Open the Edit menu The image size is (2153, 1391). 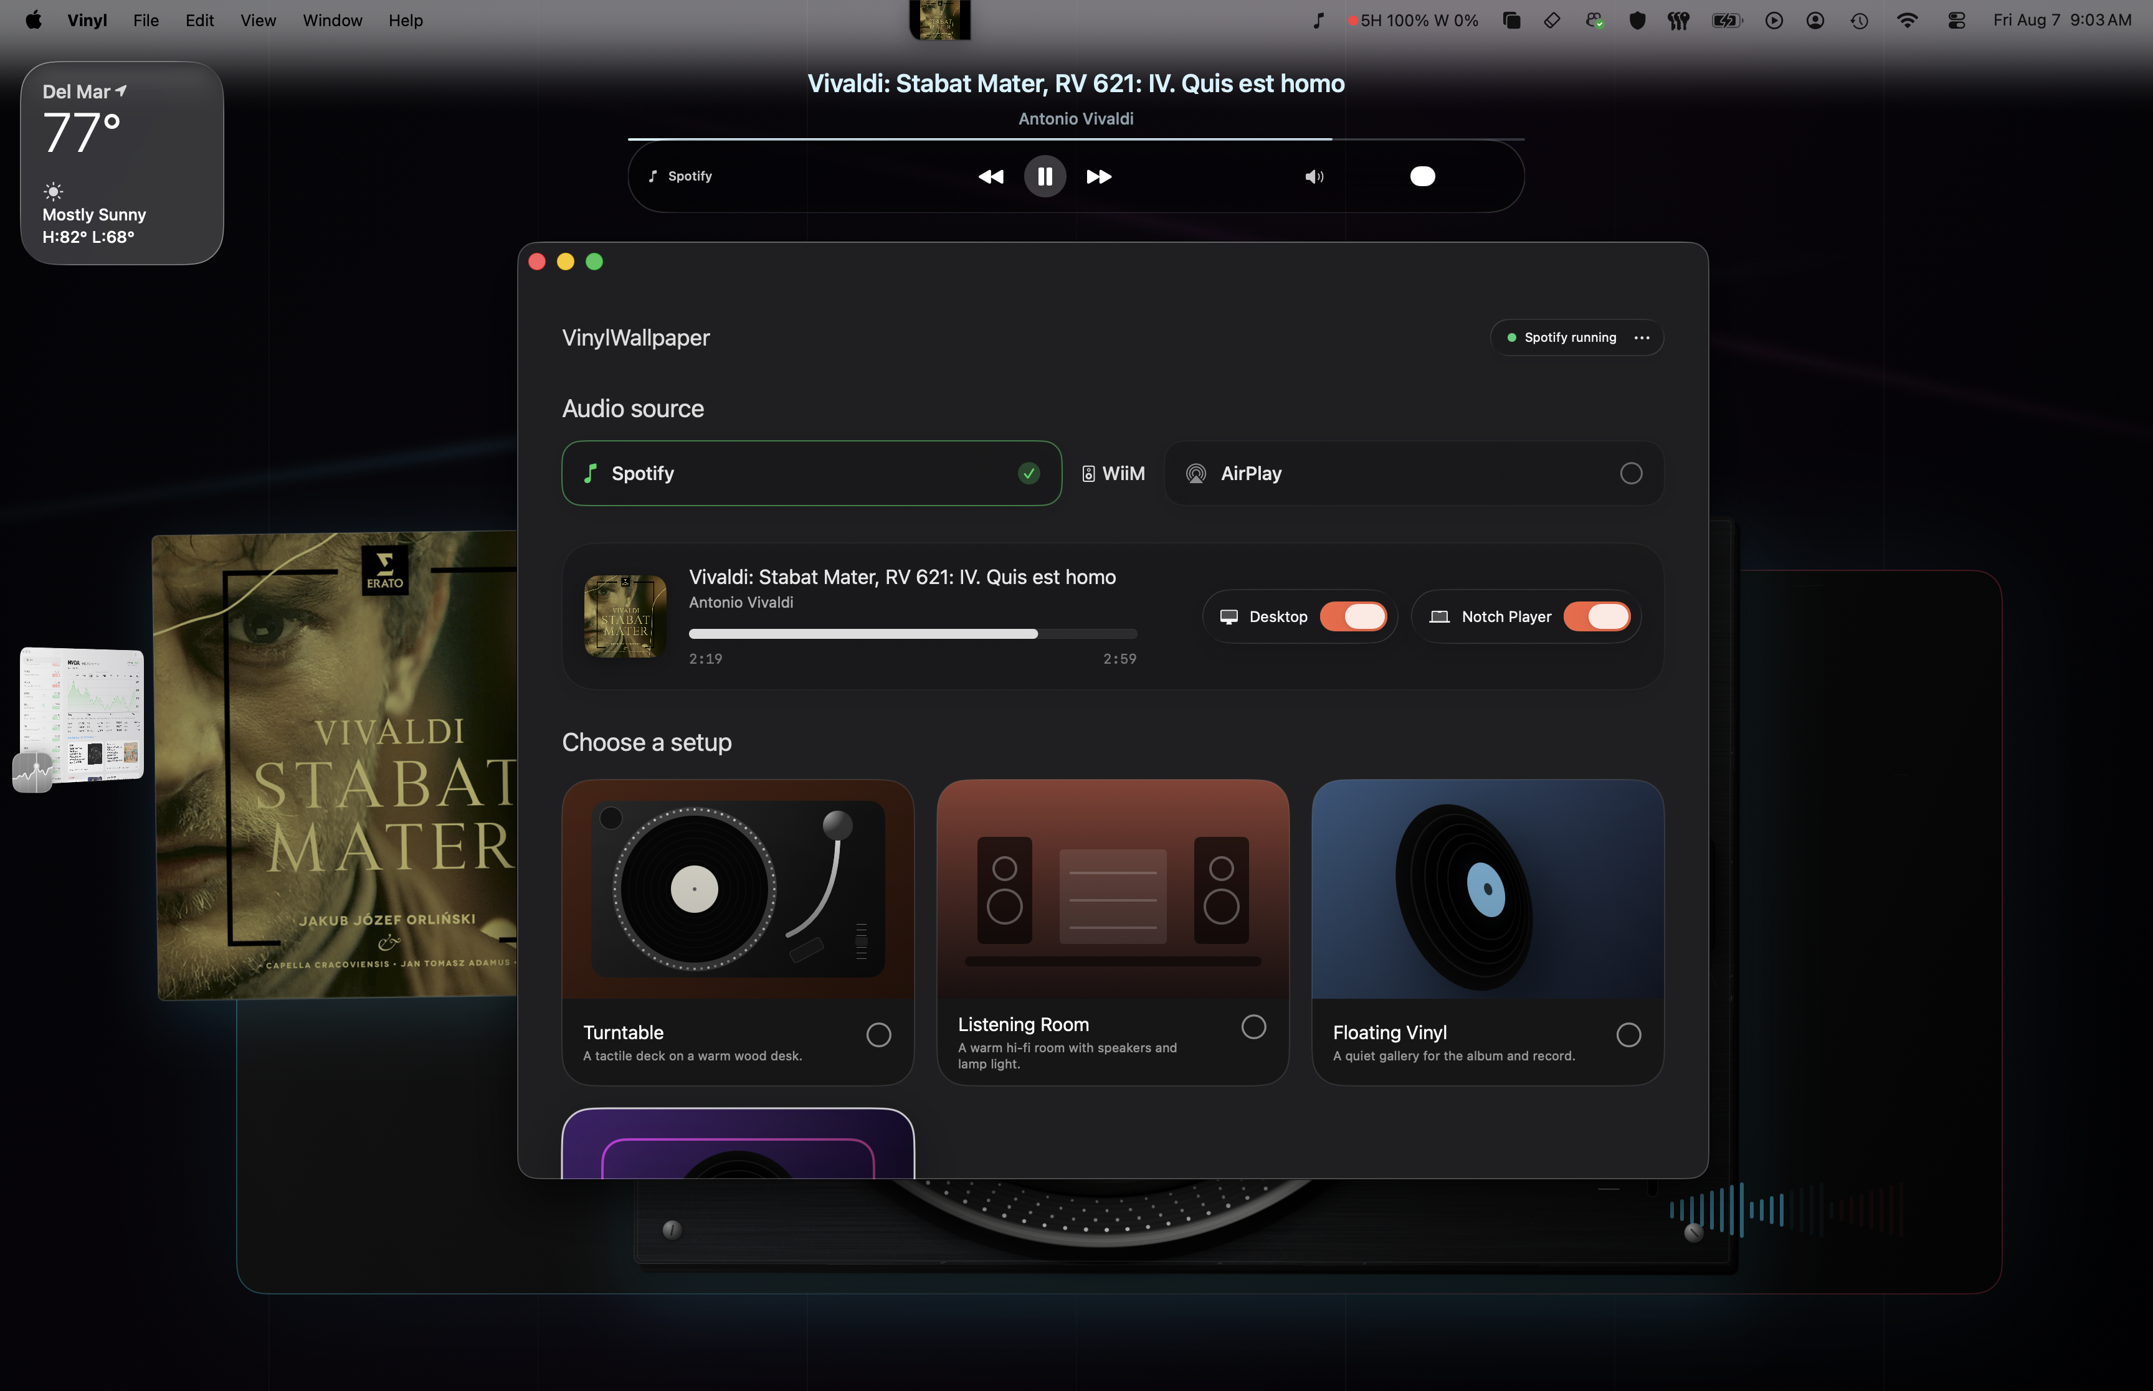pyautogui.click(x=200, y=20)
